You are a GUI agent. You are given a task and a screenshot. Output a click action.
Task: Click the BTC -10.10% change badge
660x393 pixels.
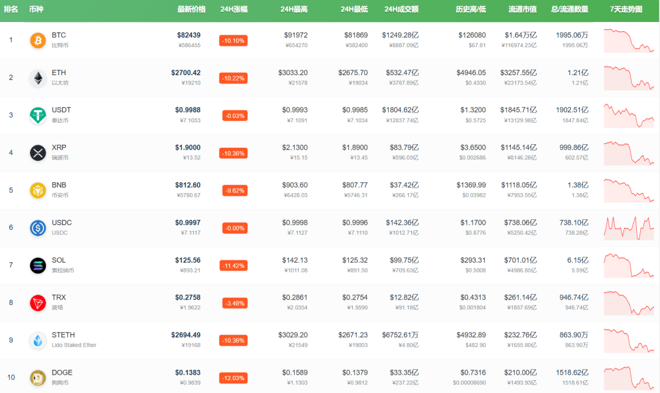232,40
